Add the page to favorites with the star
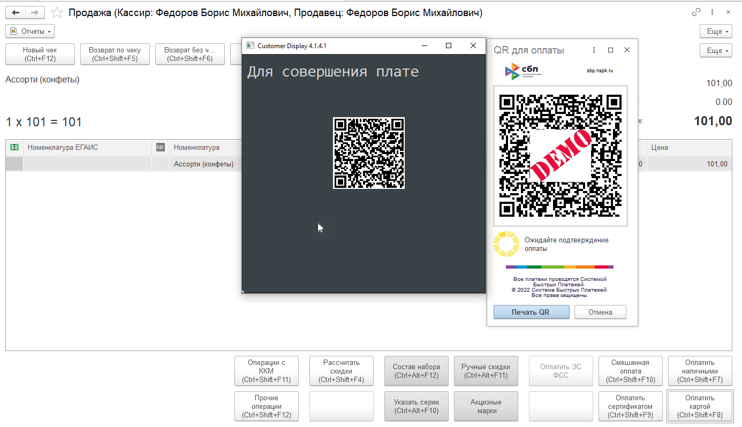742x427 pixels. pyautogui.click(x=57, y=12)
